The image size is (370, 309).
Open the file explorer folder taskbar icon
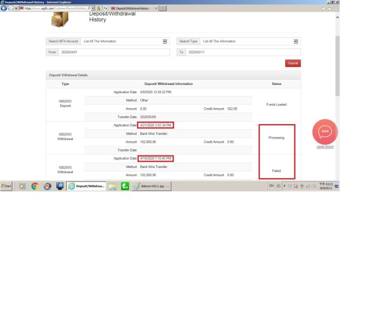coord(113,186)
